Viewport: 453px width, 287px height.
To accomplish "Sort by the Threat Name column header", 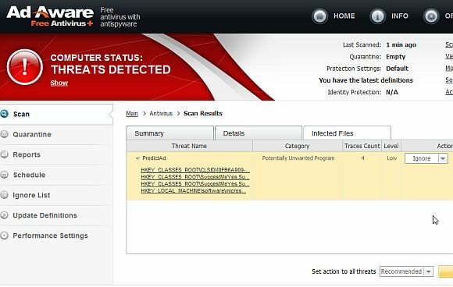I will [189, 146].
